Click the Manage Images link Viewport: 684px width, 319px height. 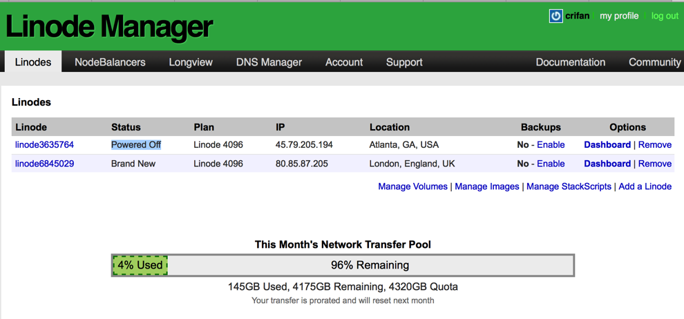(487, 186)
